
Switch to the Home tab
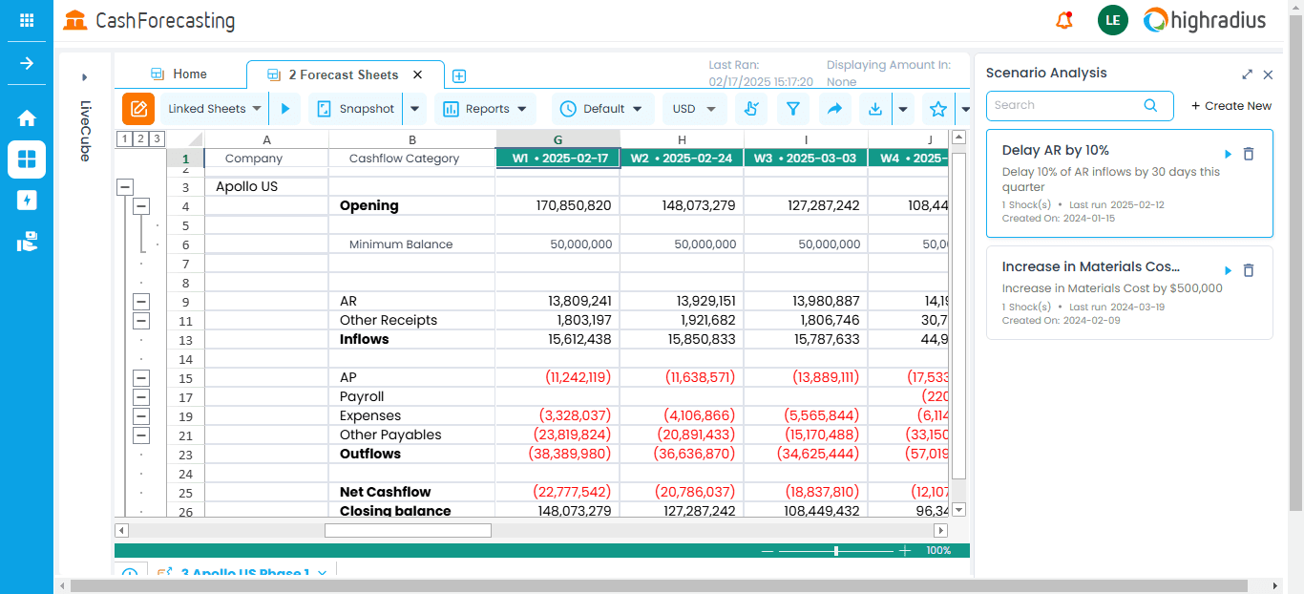pyautogui.click(x=179, y=74)
